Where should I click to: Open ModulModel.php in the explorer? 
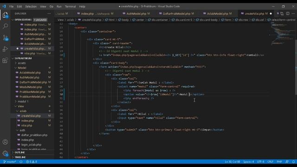coord(31,87)
